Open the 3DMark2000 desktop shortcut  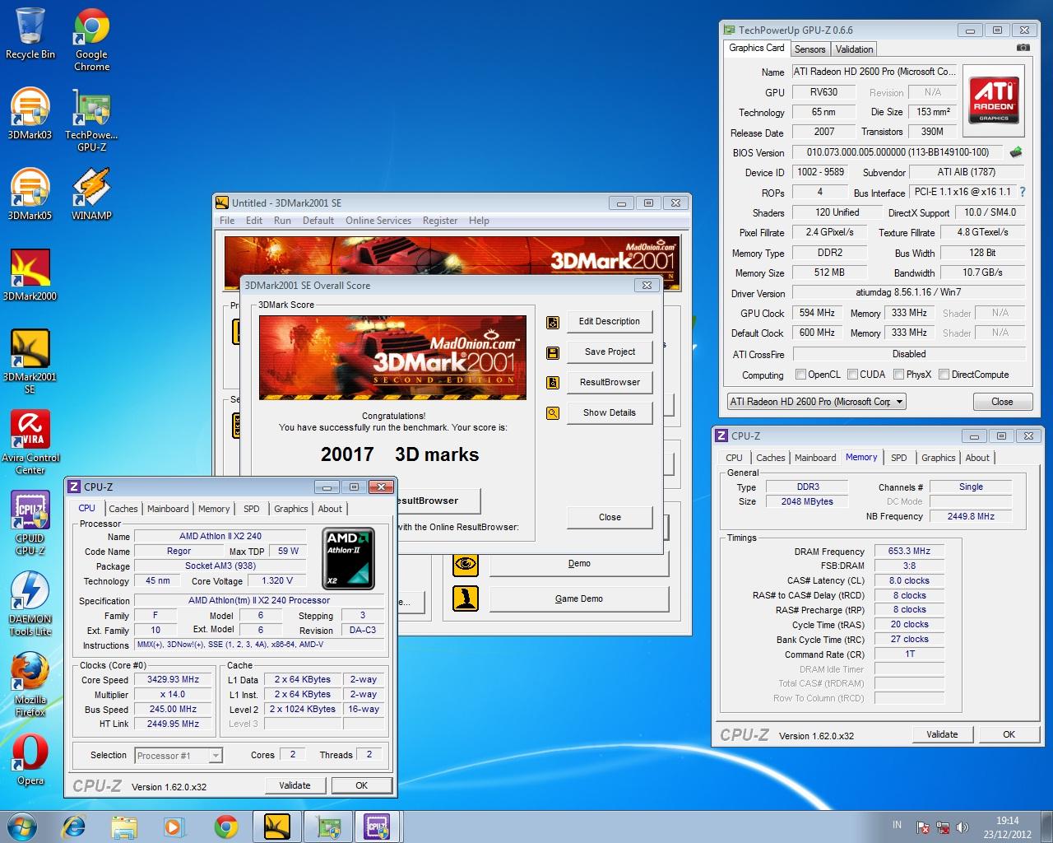pyautogui.click(x=30, y=274)
